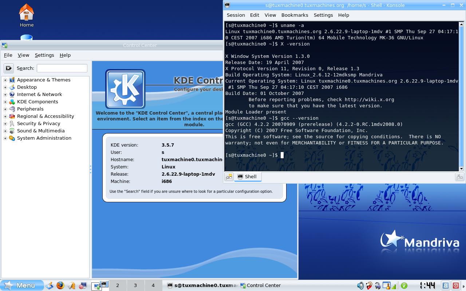This screenshot has height=291, width=466.
Task: Click the Konsole scrollbar down arrow
Action: [461, 168]
